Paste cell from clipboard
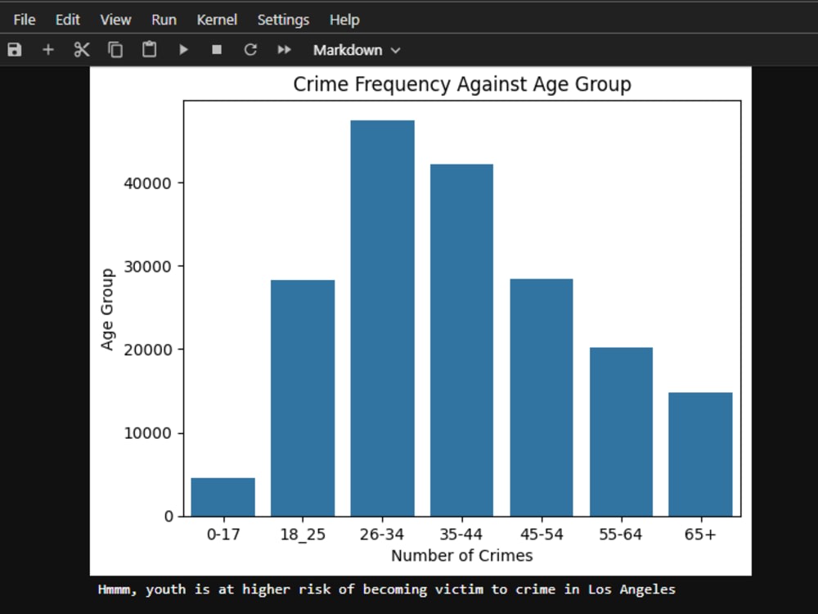Image resolution: width=818 pixels, height=614 pixels. click(149, 50)
